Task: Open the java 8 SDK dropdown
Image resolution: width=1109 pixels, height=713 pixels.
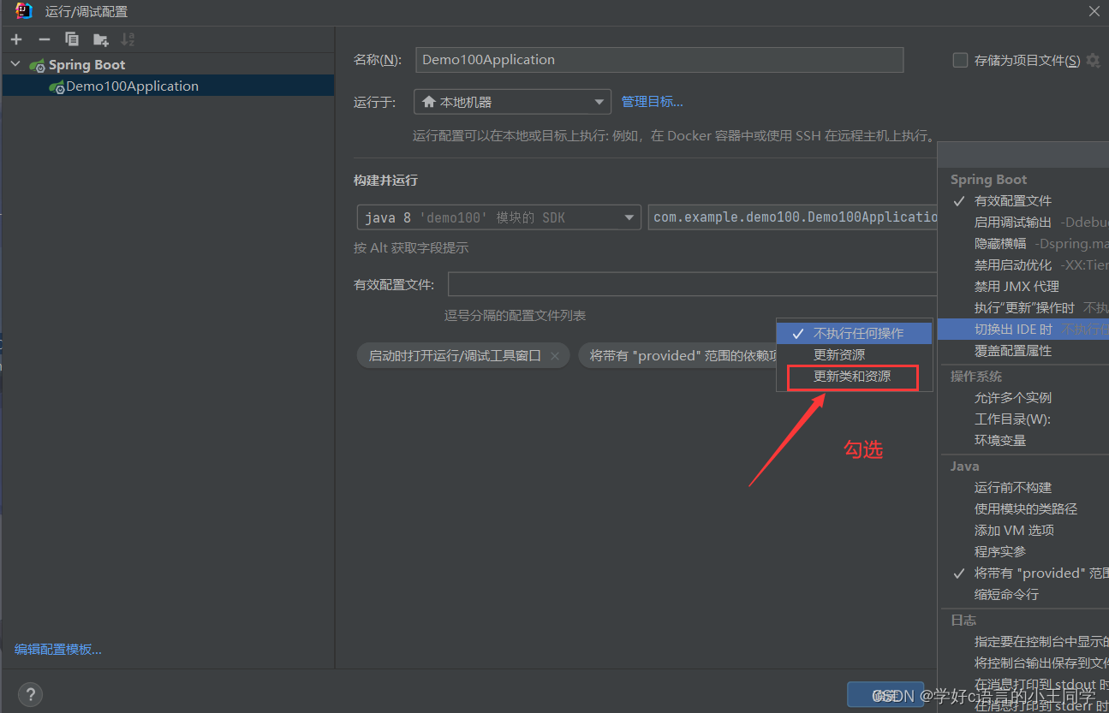Action: (498, 217)
